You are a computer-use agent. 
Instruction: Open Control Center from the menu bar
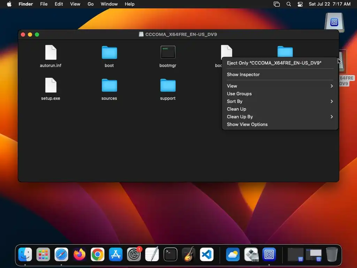click(x=300, y=4)
